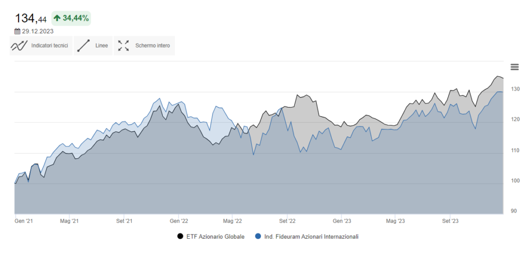The height and width of the screenshot is (254, 525).
Task: Click the Mag '21 x-axis label
Action: click(x=69, y=221)
